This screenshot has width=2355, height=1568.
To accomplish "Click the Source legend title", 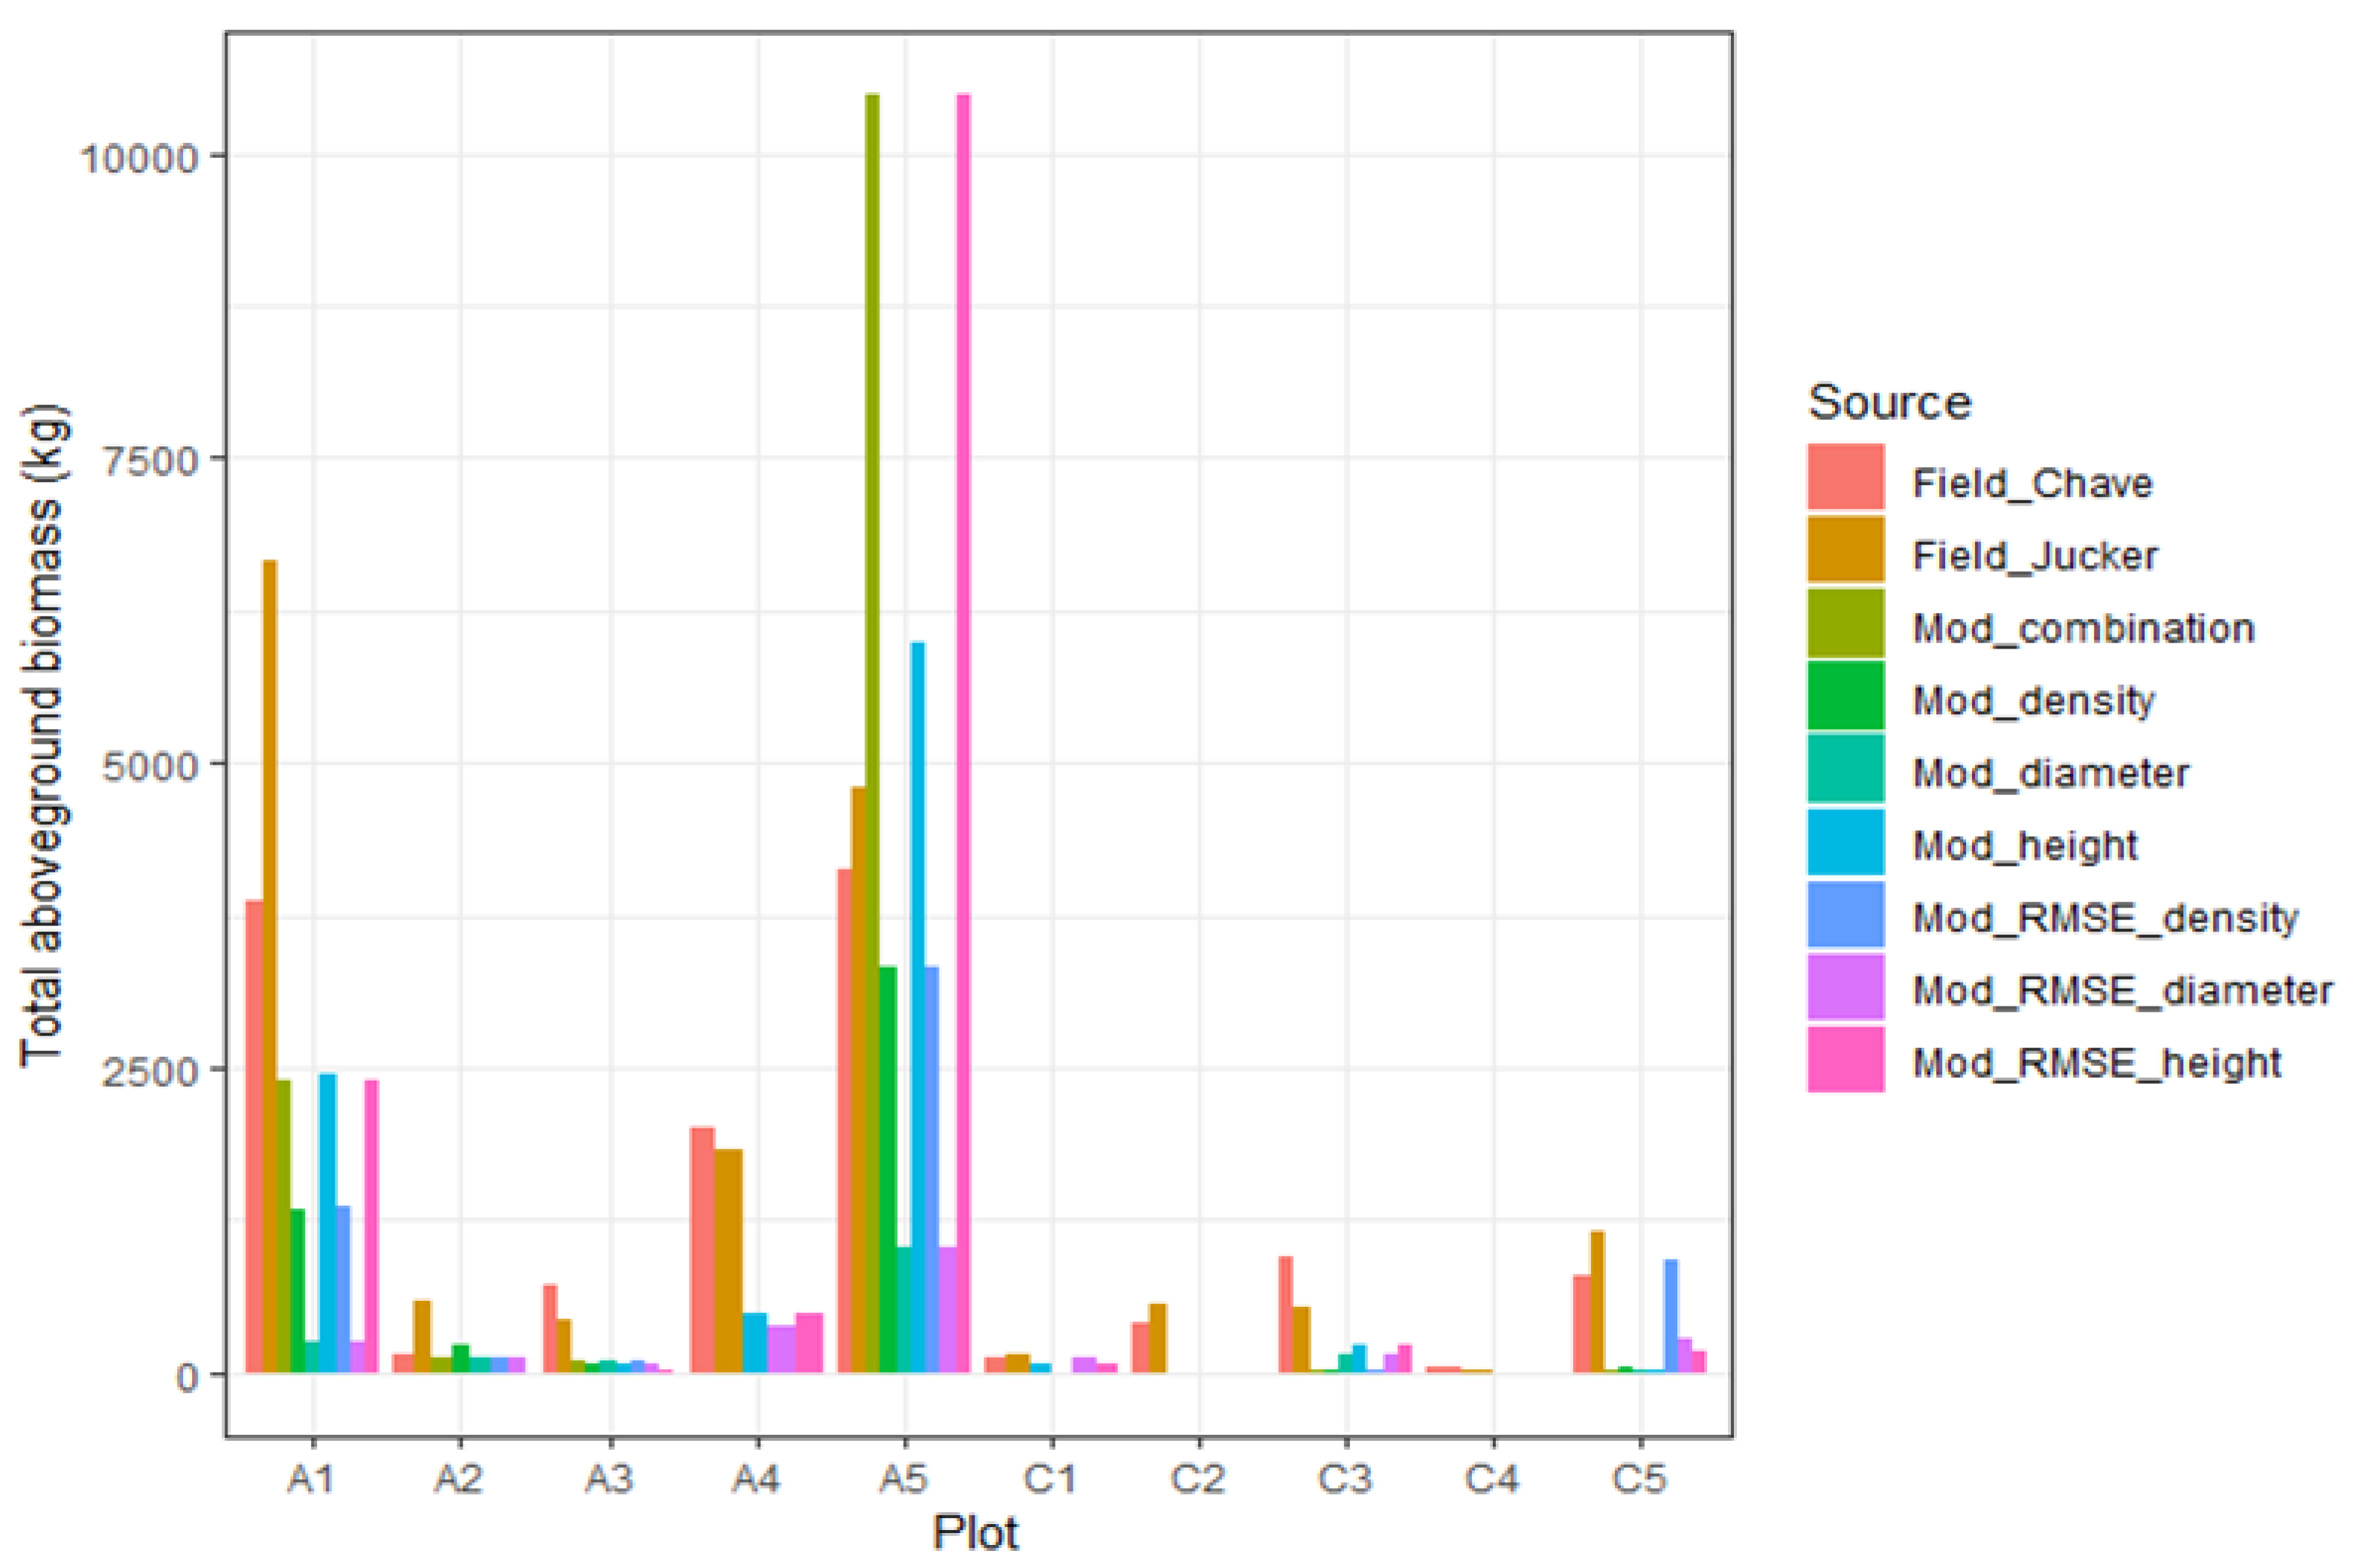I will 1889,402.
